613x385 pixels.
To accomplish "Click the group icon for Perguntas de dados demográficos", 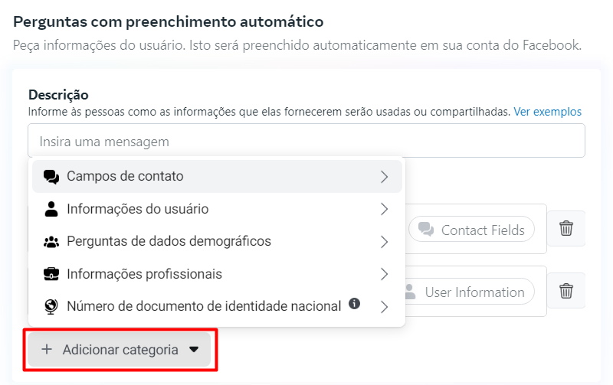I will [x=51, y=242].
